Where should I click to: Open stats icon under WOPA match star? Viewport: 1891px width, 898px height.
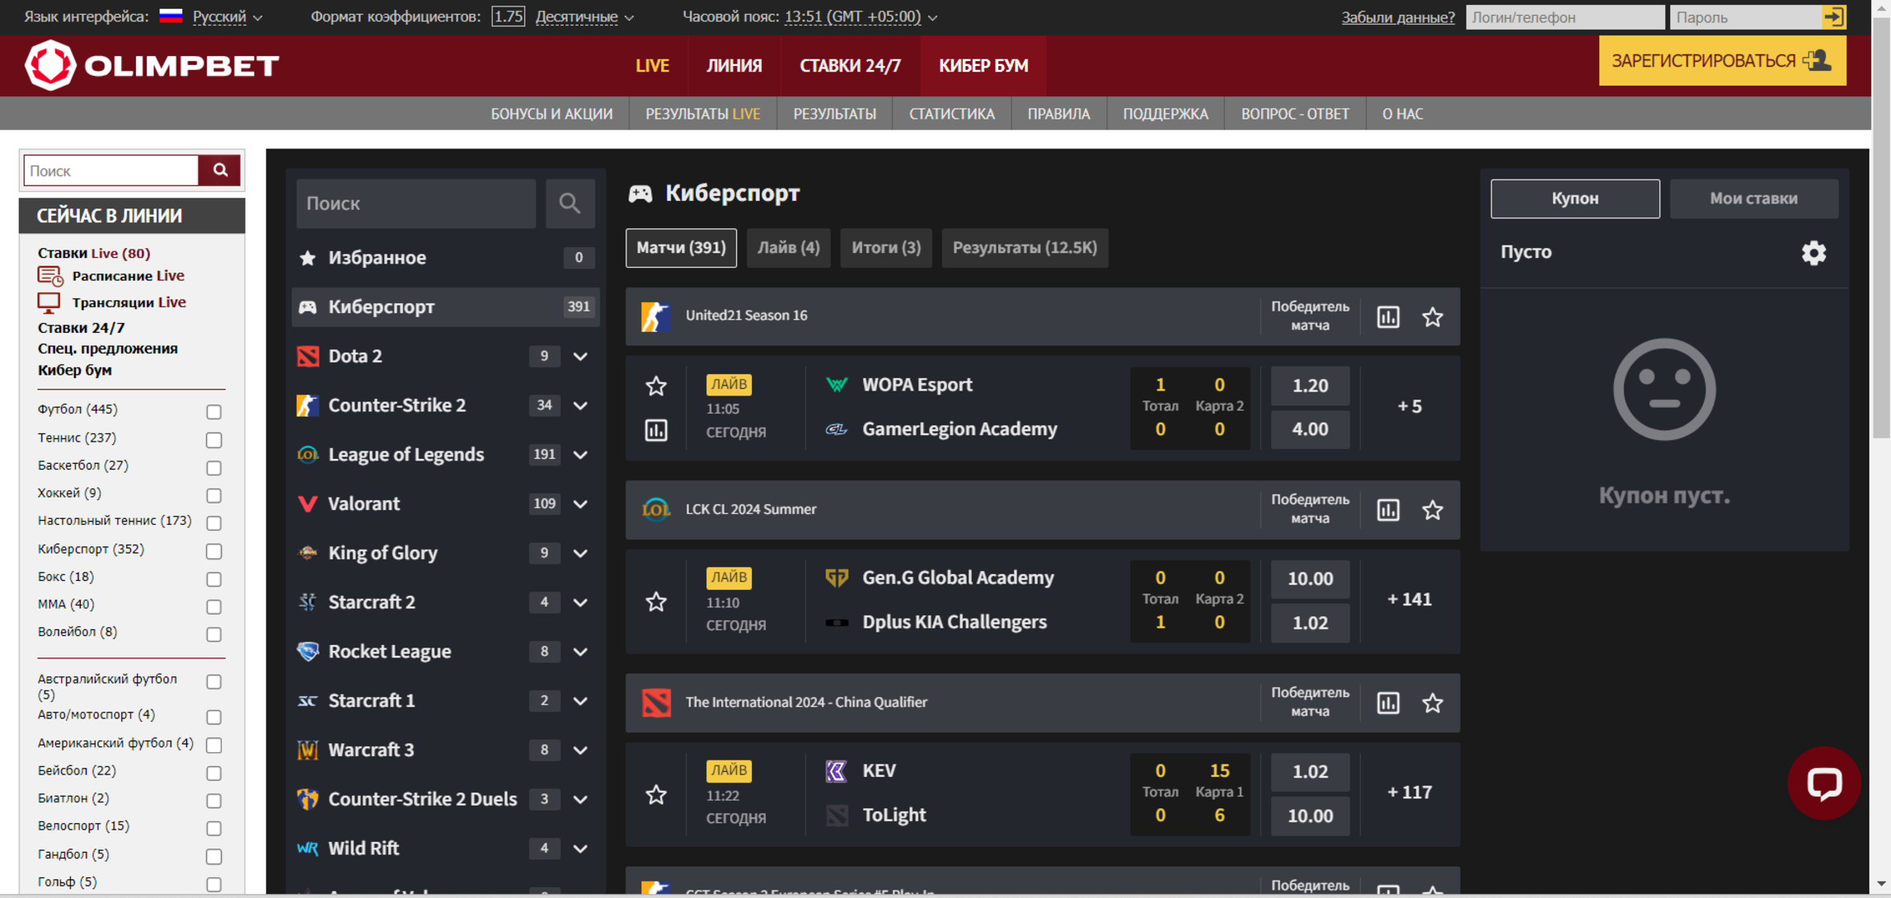[x=656, y=430]
